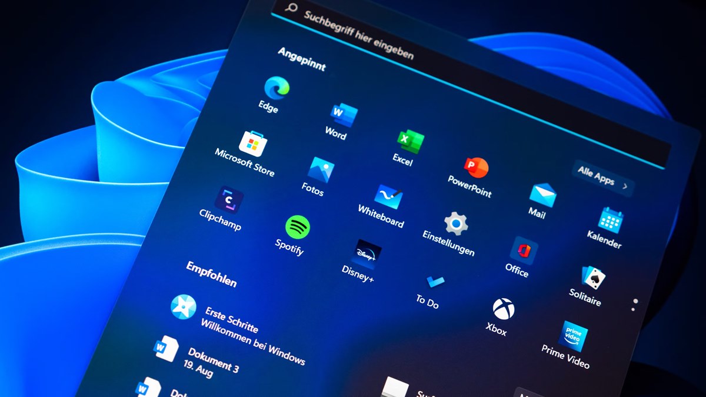Open the Whiteboard app
706x397 pixels.
388,197
